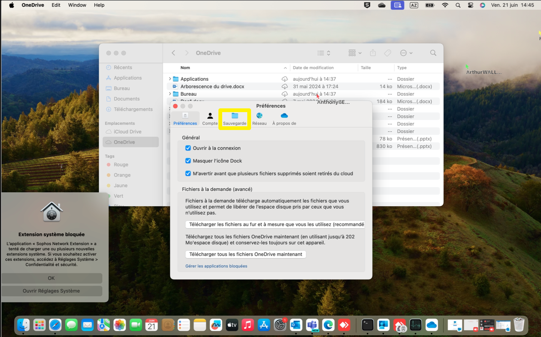Screen dimensions: 541x337
Task: Click the screen sharing menu bar icon
Action: pyautogui.click(x=398, y=5)
